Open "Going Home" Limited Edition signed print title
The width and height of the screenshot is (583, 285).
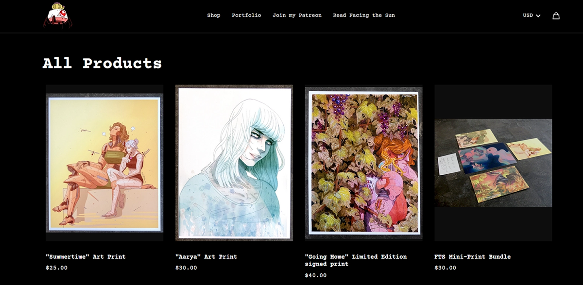[356, 260]
